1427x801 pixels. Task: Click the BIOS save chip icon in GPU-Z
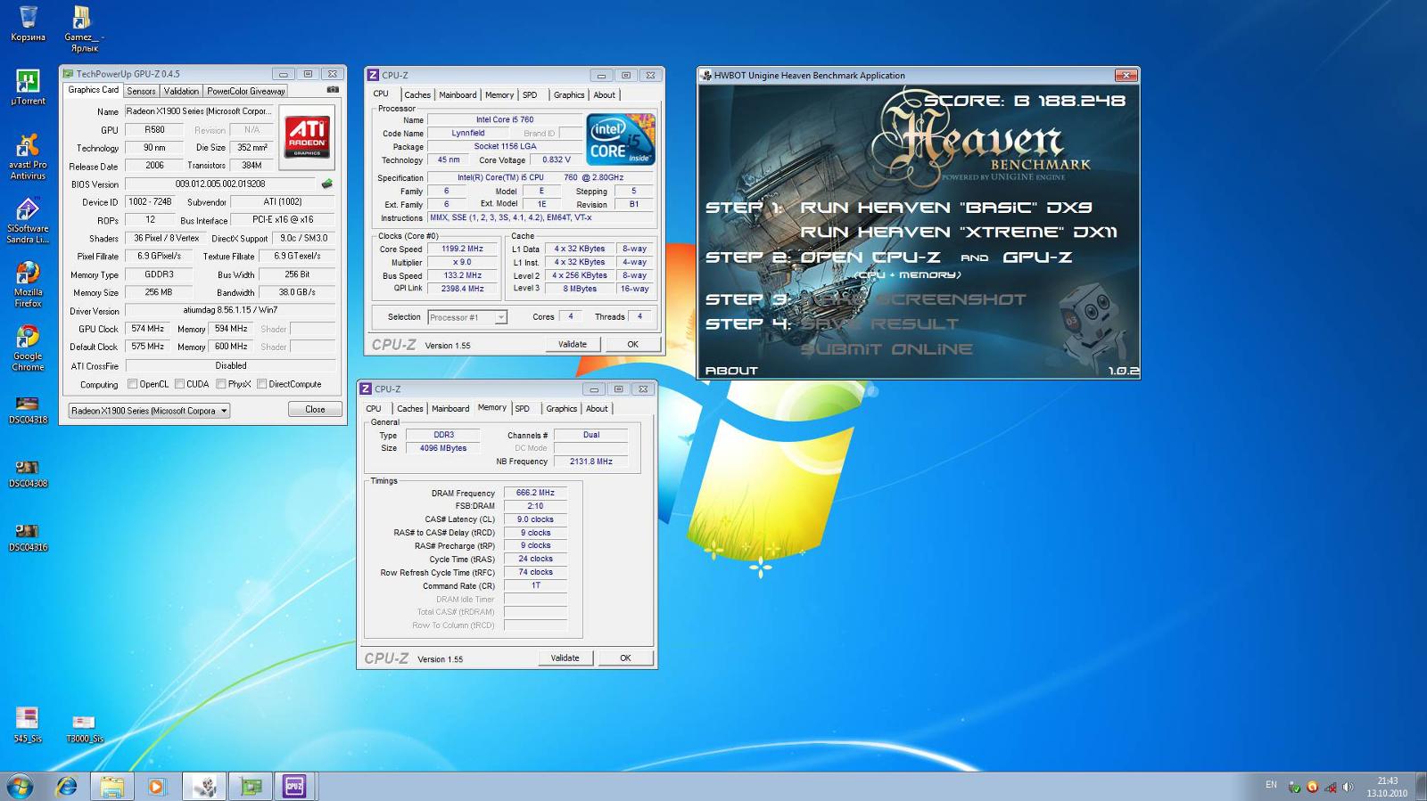coord(327,184)
